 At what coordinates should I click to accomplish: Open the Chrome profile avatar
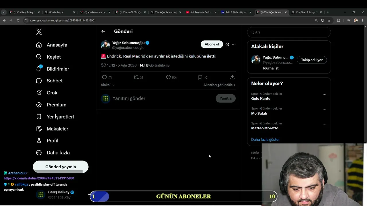[x=356, y=20]
